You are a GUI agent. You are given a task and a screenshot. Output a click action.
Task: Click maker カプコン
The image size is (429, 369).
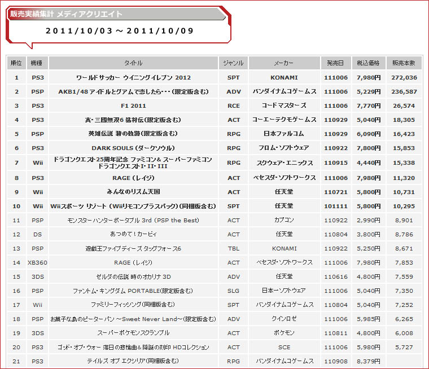click(284, 220)
